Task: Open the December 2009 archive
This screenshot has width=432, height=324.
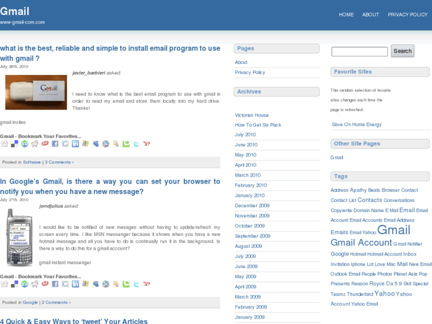Action: tap(252, 206)
